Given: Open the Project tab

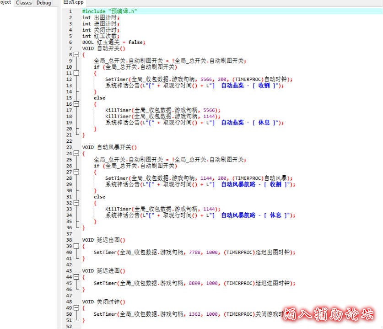Looking at the screenshot, I should tap(5, 2).
